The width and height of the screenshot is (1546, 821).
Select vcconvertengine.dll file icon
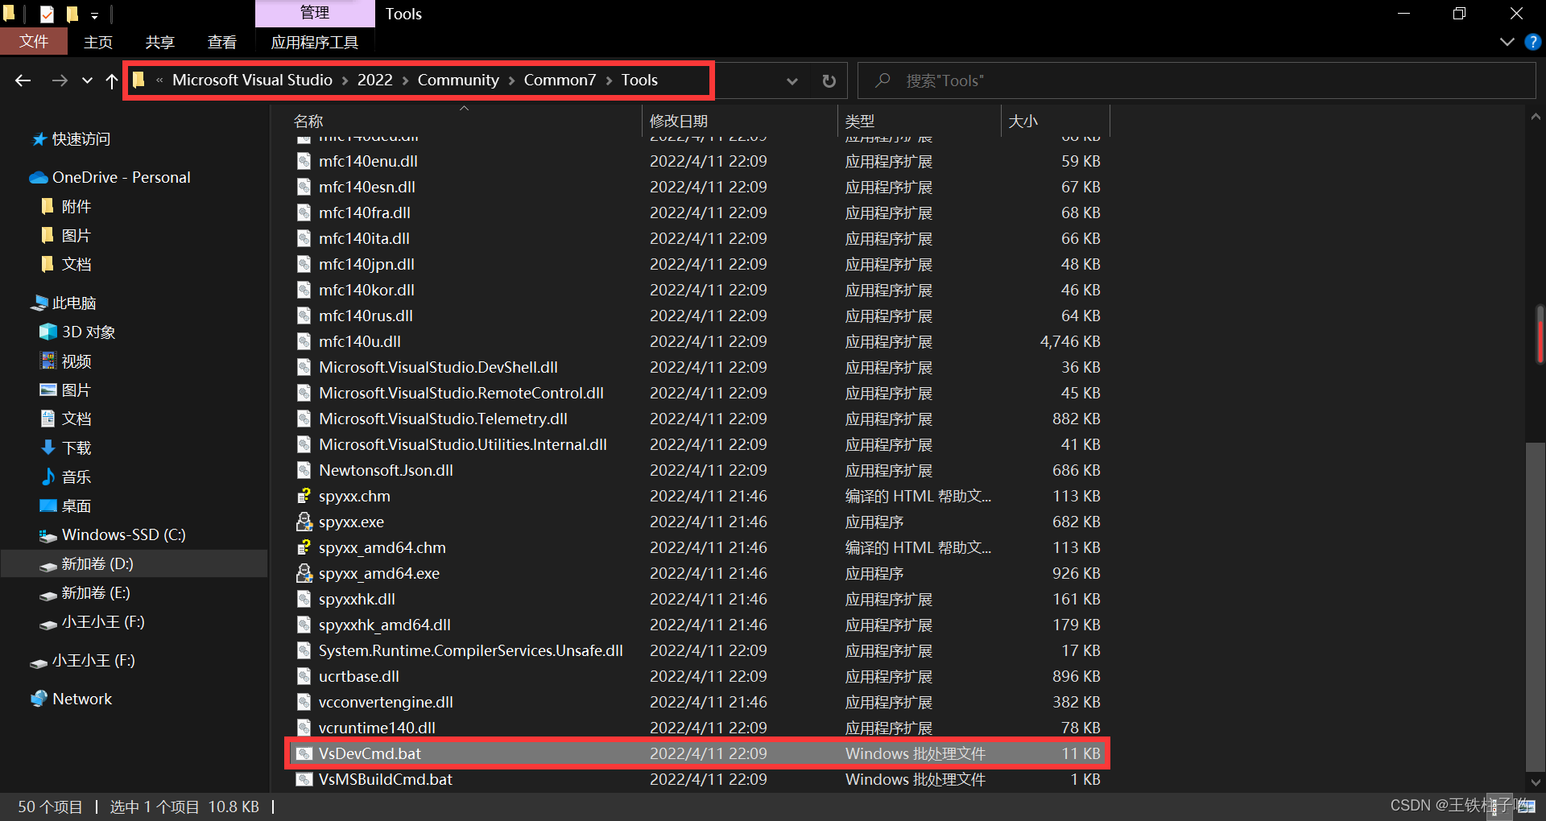tap(304, 702)
